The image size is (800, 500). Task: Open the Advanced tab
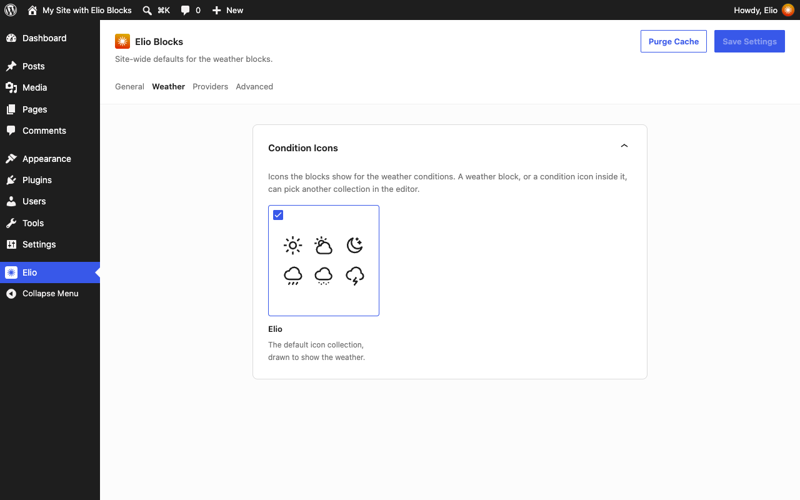[254, 87]
